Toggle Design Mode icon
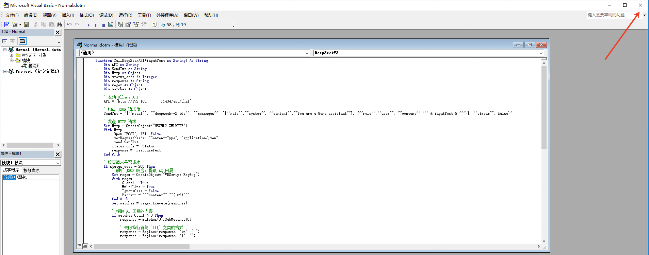This screenshot has height=255, width=649. 111,24
